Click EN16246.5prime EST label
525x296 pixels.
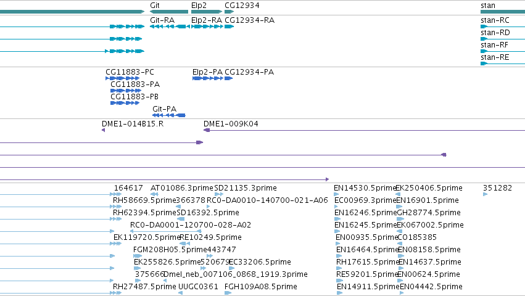click(366, 213)
